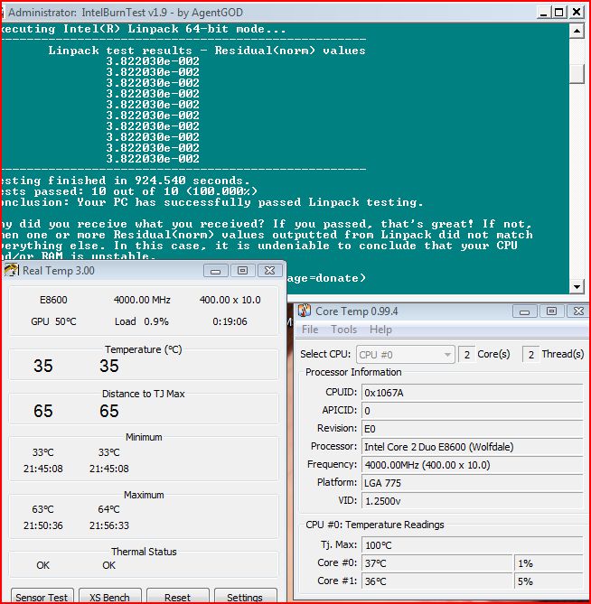Open the Help menu in Core Temp
This screenshot has height=604, width=591.
click(x=380, y=330)
